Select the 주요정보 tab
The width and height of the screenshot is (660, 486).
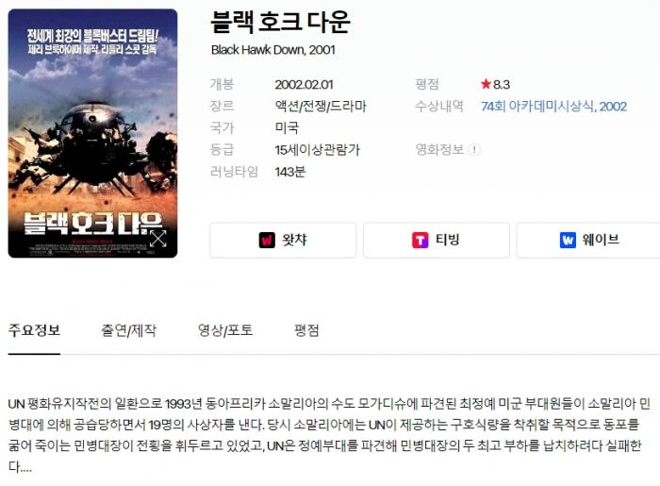(x=34, y=330)
